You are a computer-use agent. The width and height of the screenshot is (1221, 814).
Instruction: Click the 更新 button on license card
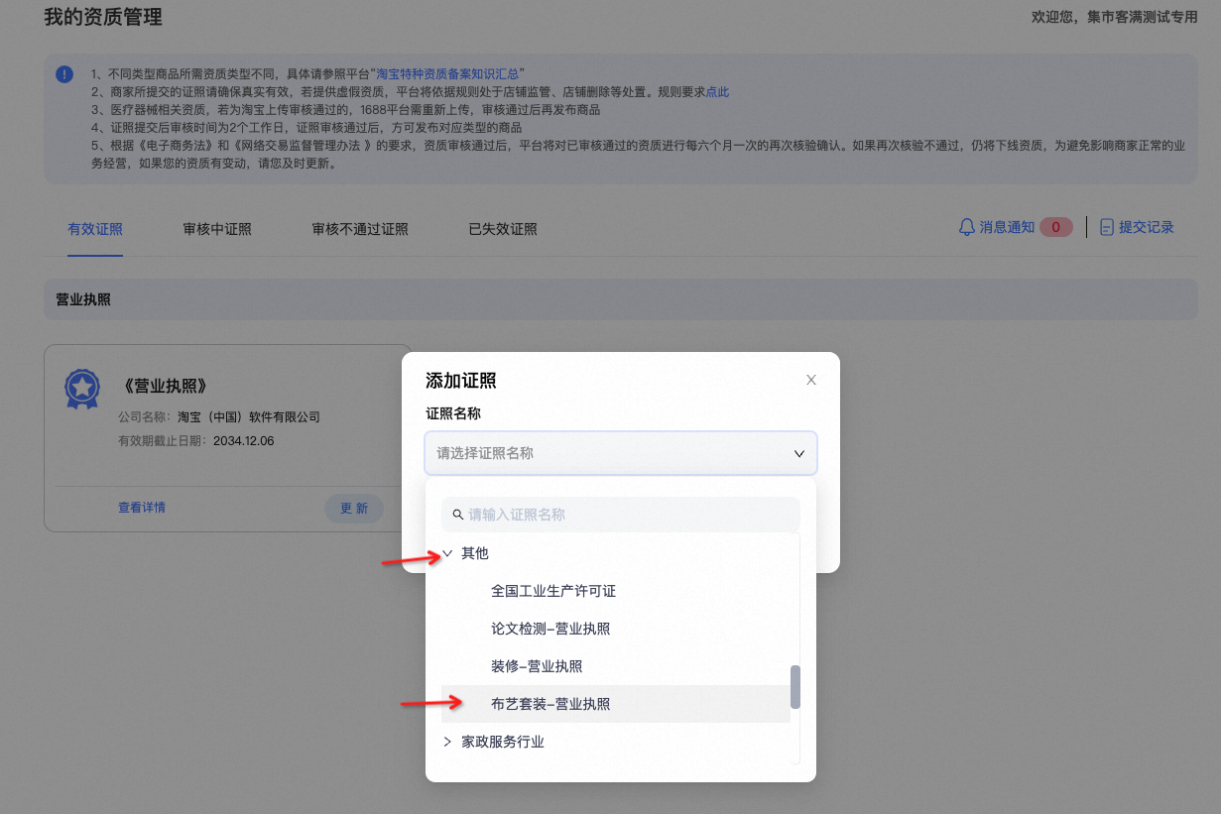click(x=354, y=509)
